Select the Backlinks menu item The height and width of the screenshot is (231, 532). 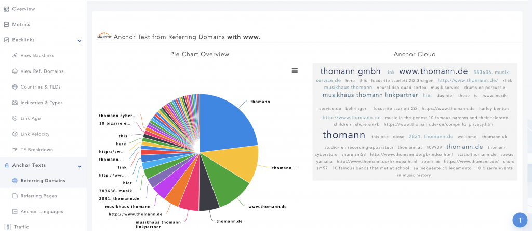[23, 40]
